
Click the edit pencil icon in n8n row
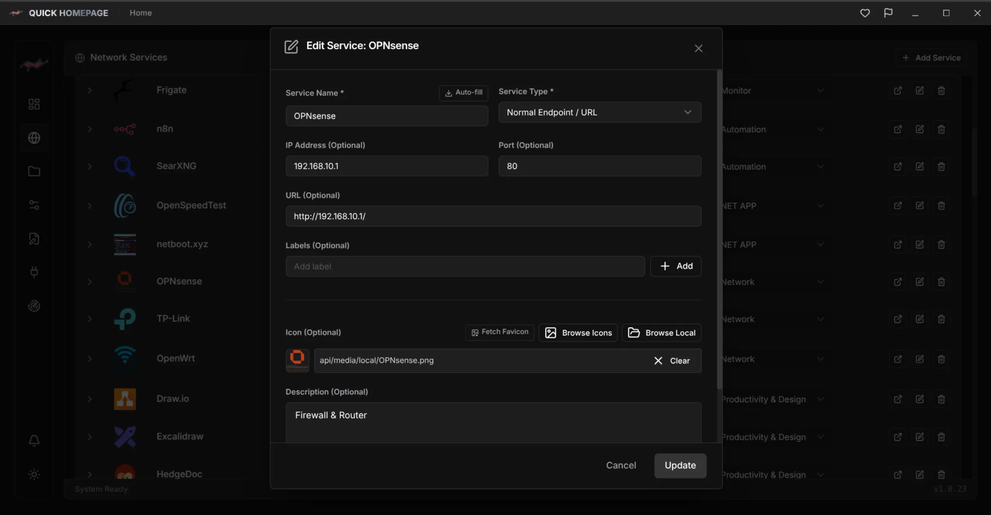(x=920, y=129)
